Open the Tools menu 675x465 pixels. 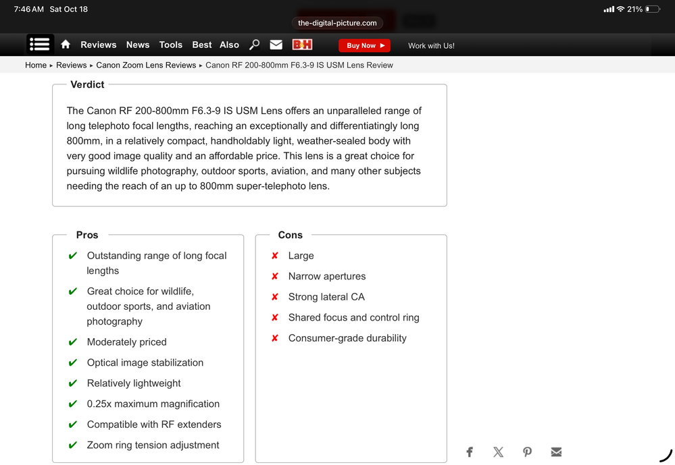pos(171,45)
